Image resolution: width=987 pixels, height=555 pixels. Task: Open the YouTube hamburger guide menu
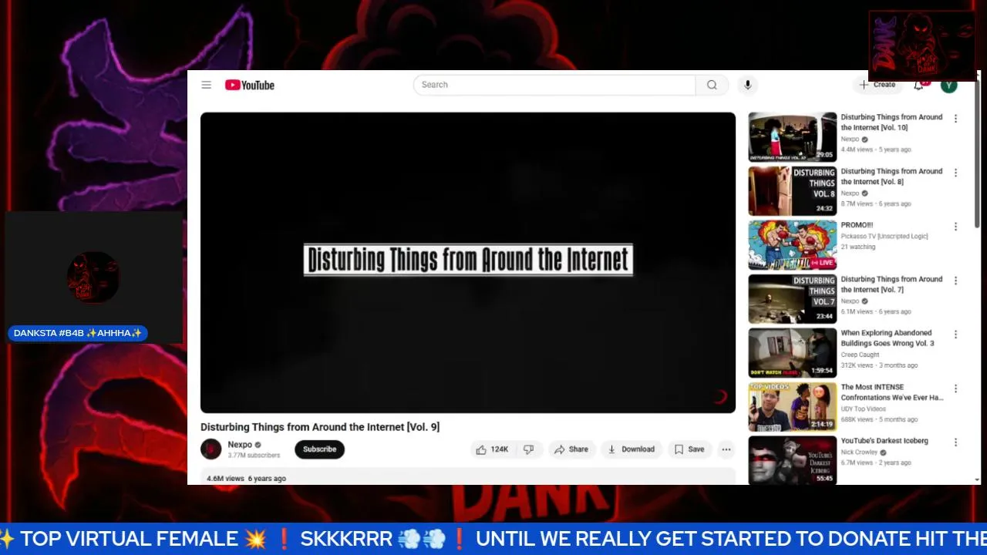(x=206, y=85)
